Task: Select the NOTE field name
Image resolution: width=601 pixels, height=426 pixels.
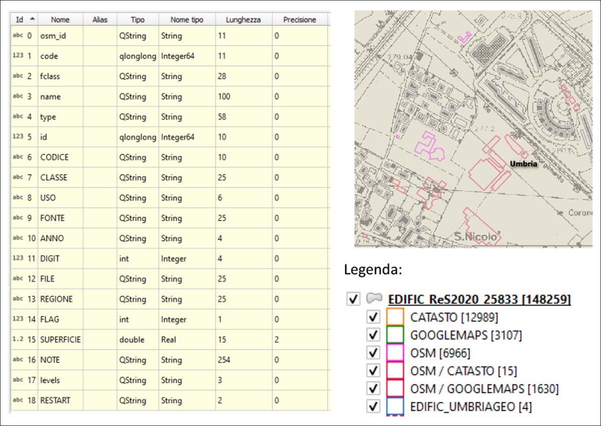Action: click(50, 360)
